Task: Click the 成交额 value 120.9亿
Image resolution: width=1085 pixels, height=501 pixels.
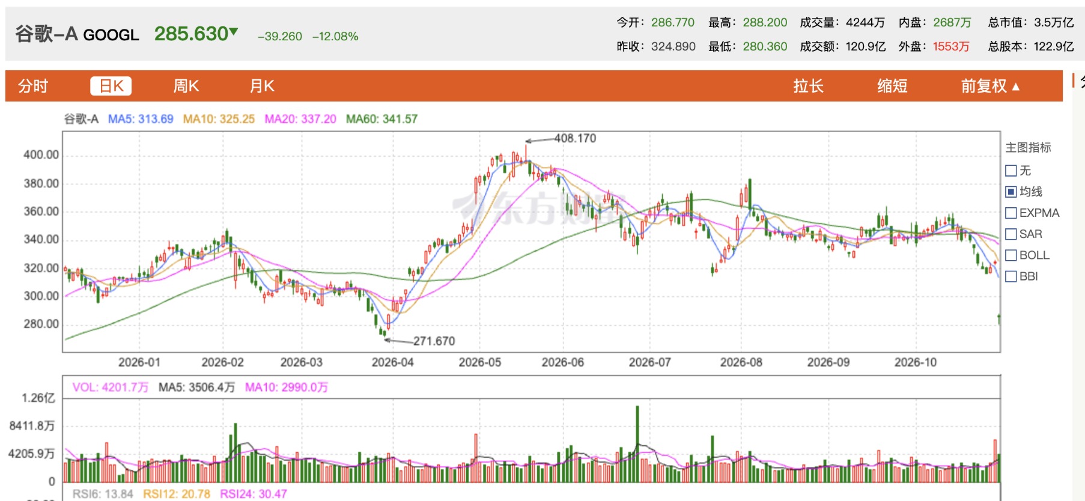Action: [x=866, y=47]
